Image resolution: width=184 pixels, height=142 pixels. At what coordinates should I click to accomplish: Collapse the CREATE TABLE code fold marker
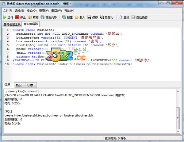click(10, 30)
